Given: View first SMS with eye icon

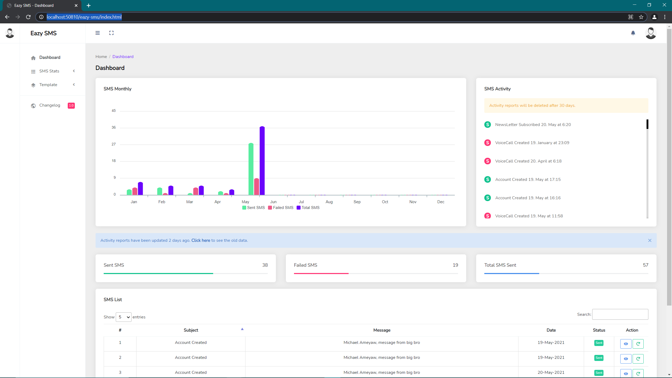Looking at the screenshot, I should [x=626, y=344].
